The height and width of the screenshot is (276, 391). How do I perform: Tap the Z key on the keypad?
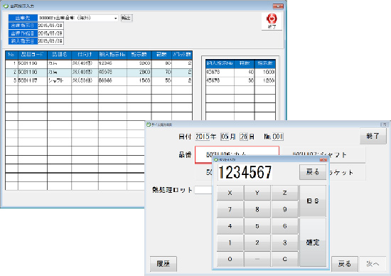pyautogui.click(x=284, y=193)
